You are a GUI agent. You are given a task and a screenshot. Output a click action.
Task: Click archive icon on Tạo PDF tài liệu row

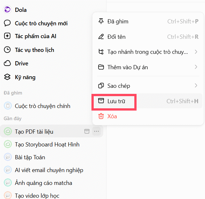pyautogui.click(x=87, y=131)
